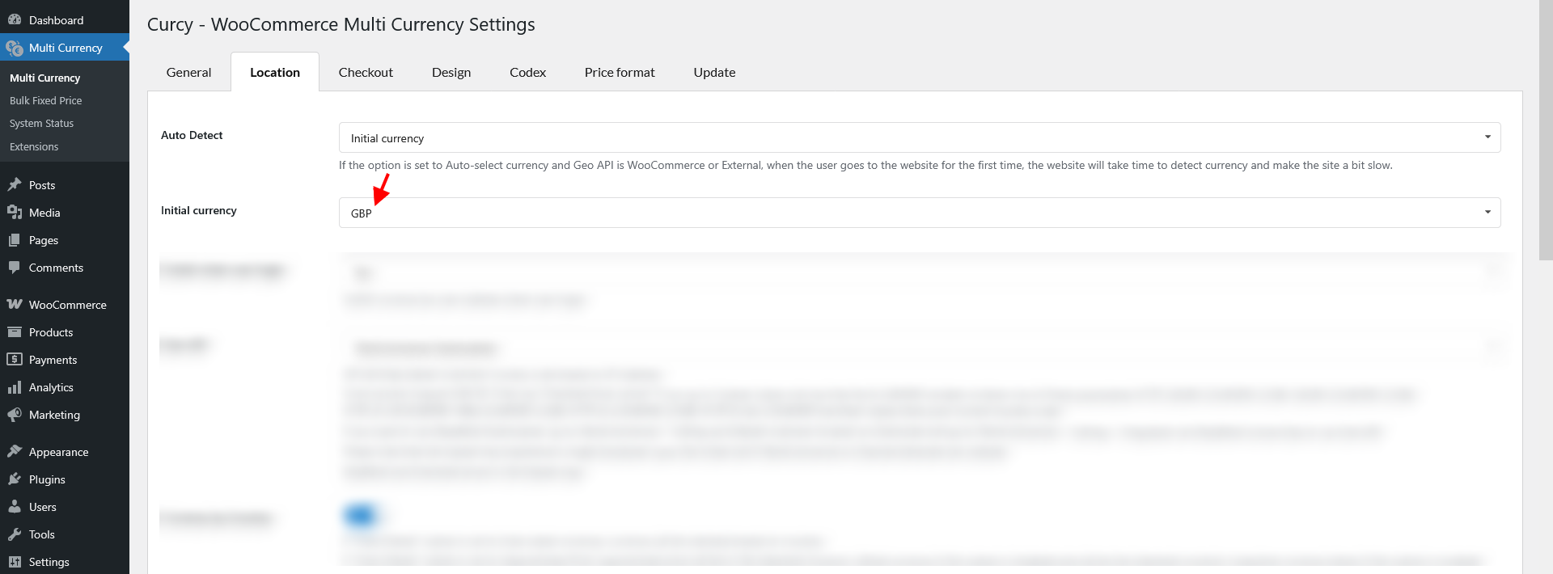Open the Multi Currency sidebar menu
The height and width of the screenshot is (574, 1553).
tap(65, 48)
